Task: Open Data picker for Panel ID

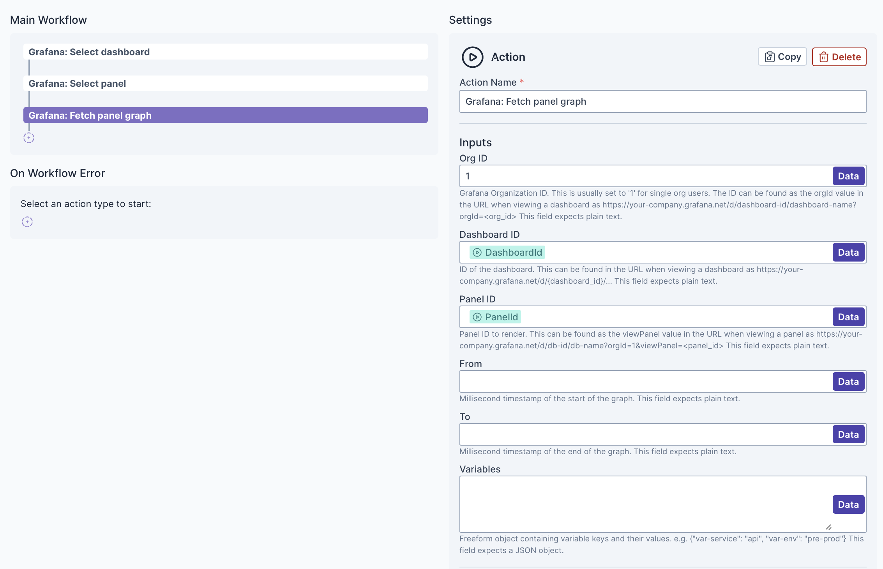Action: pos(848,317)
